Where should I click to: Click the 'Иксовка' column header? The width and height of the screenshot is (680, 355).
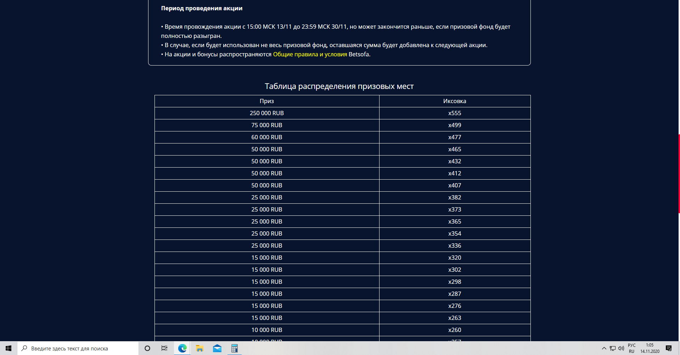455,101
